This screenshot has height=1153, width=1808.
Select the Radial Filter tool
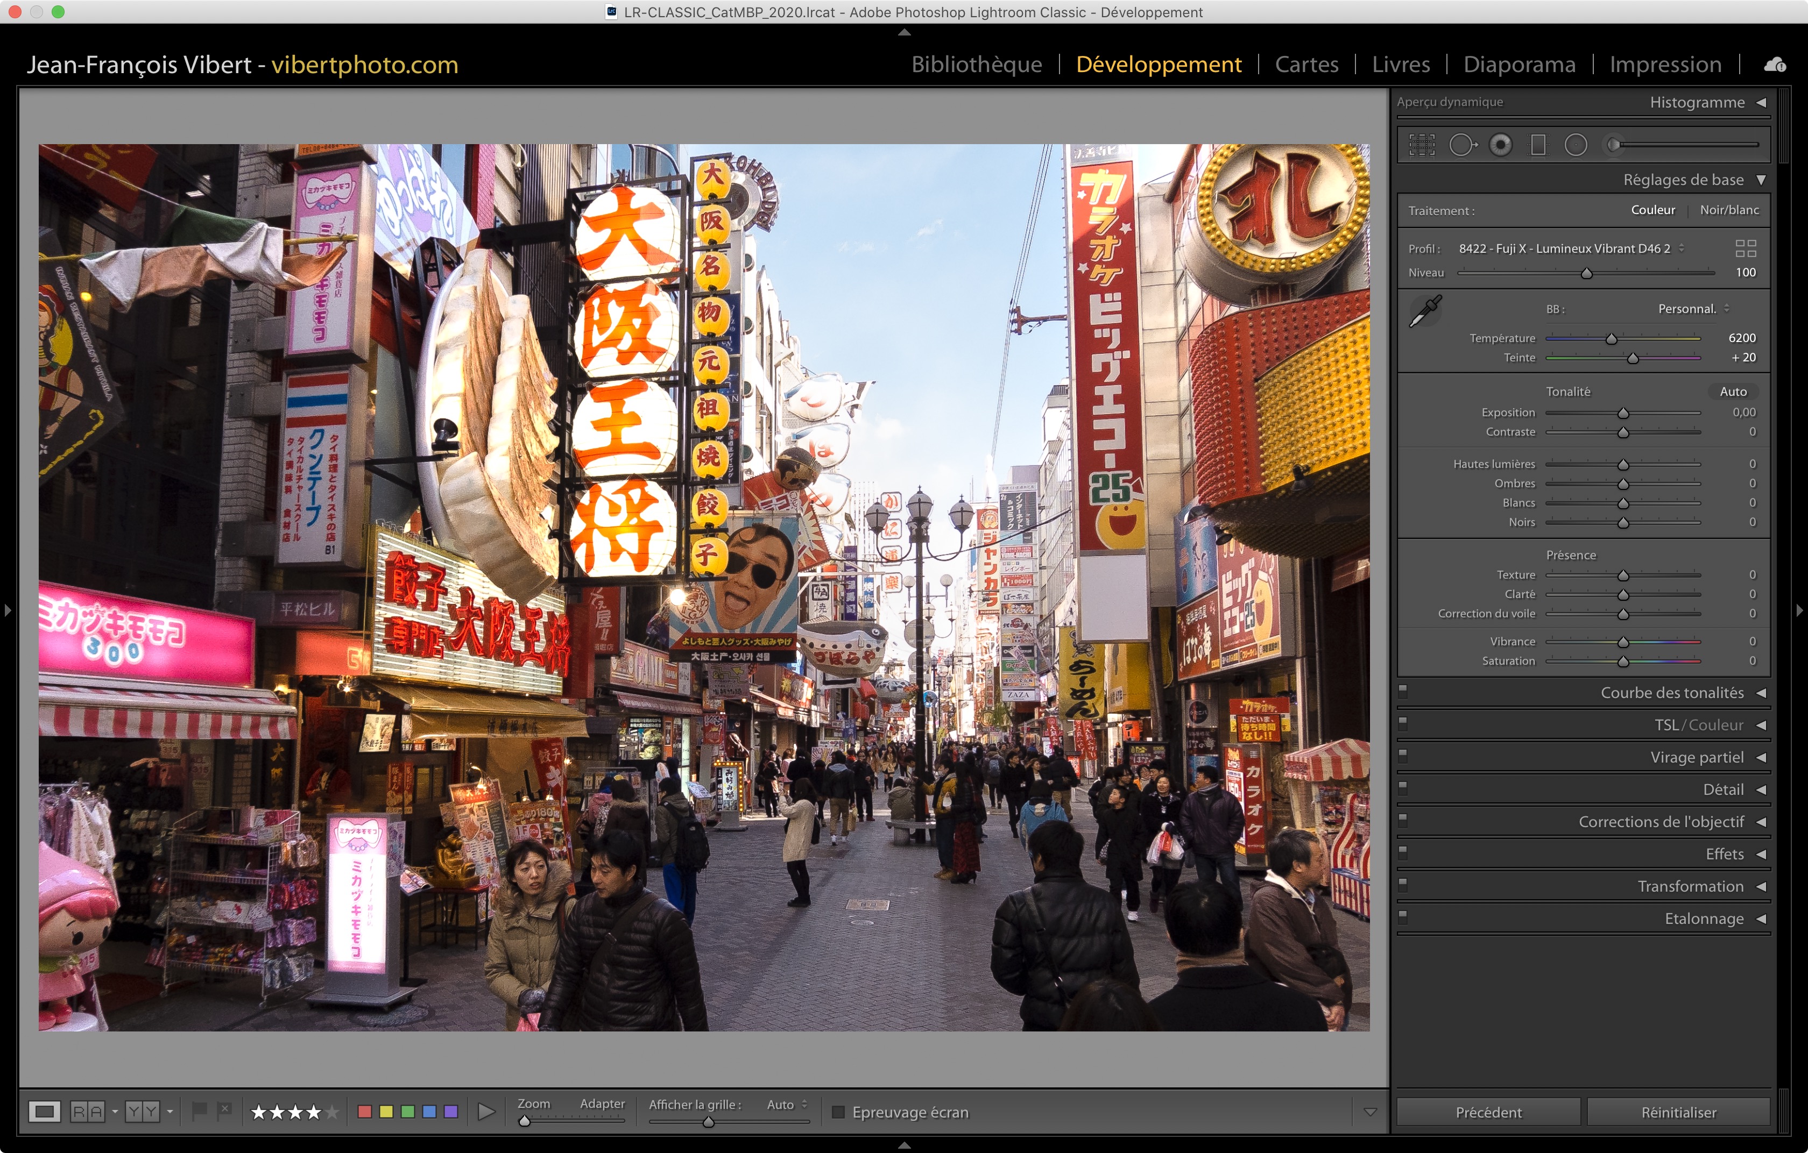click(1575, 145)
